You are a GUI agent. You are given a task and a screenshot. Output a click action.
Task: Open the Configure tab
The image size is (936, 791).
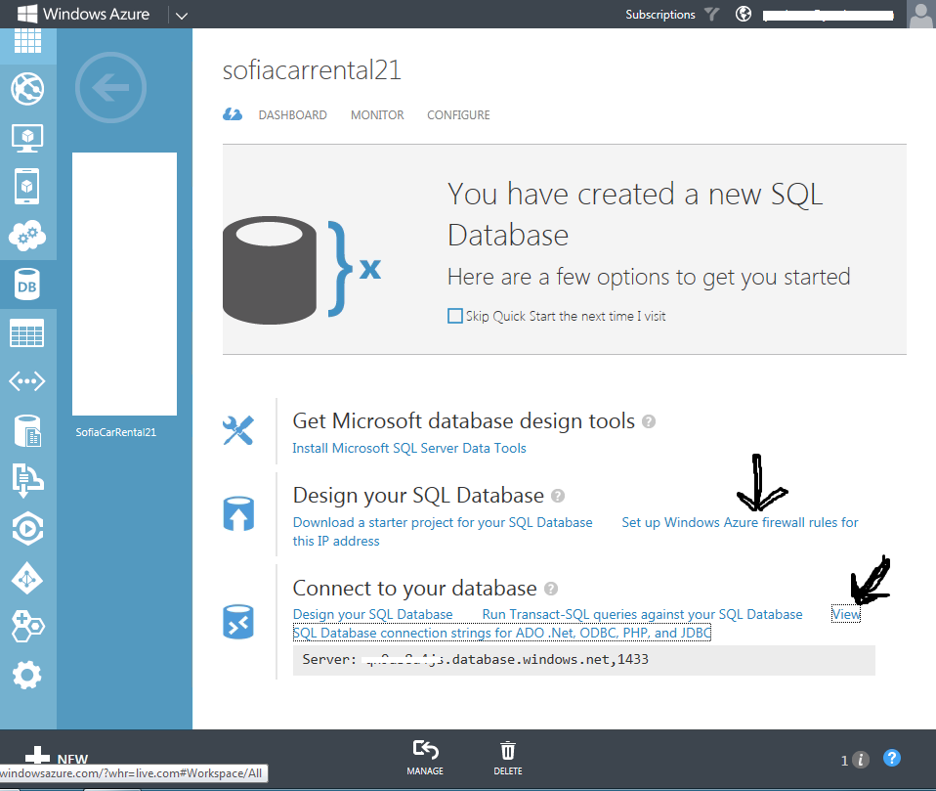(458, 115)
